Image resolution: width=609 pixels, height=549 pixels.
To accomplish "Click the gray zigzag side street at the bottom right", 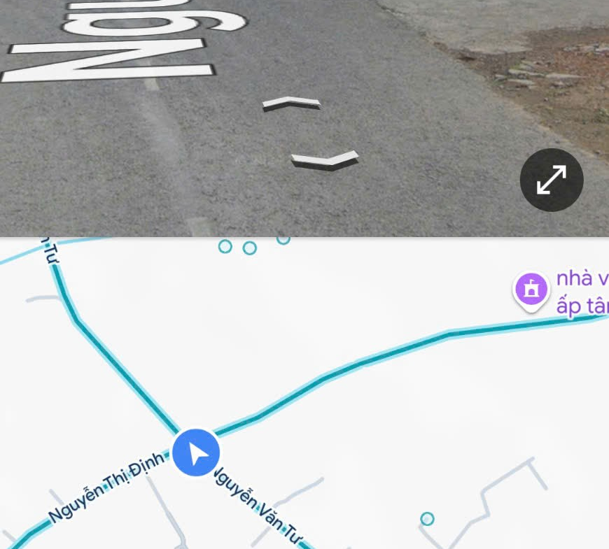I will [x=486, y=504].
